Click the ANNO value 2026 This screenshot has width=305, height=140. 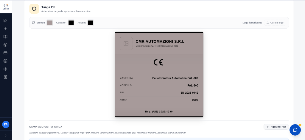tap(195, 100)
